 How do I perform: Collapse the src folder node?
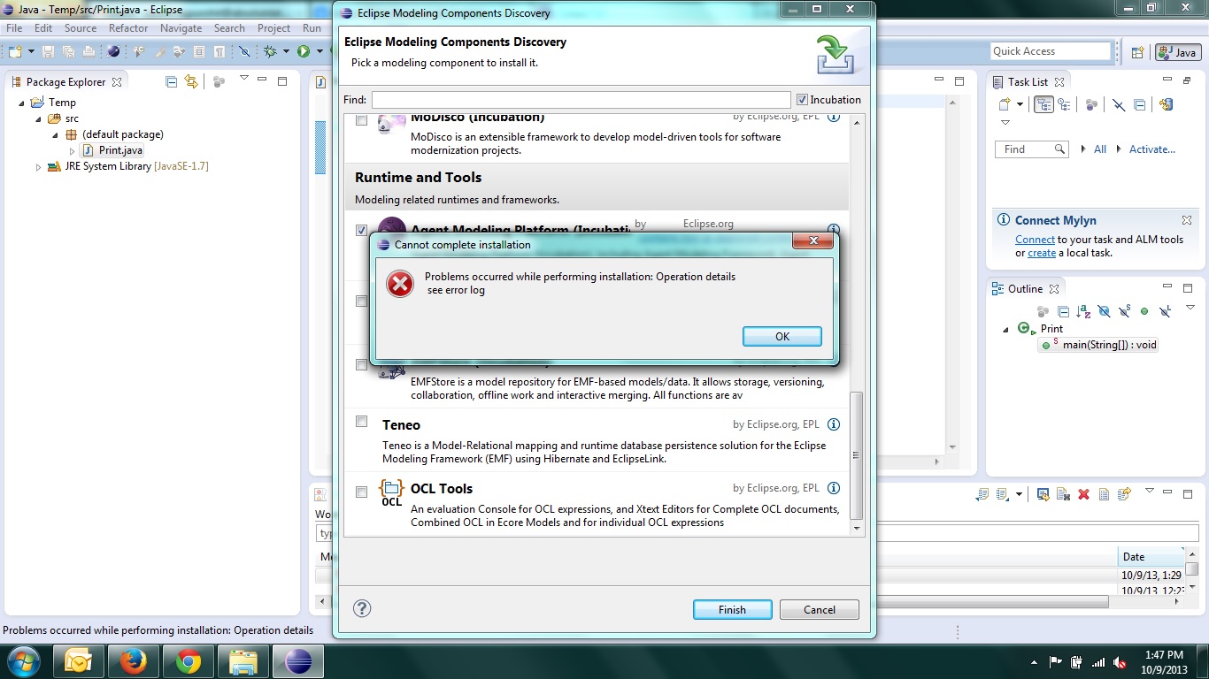coord(38,118)
